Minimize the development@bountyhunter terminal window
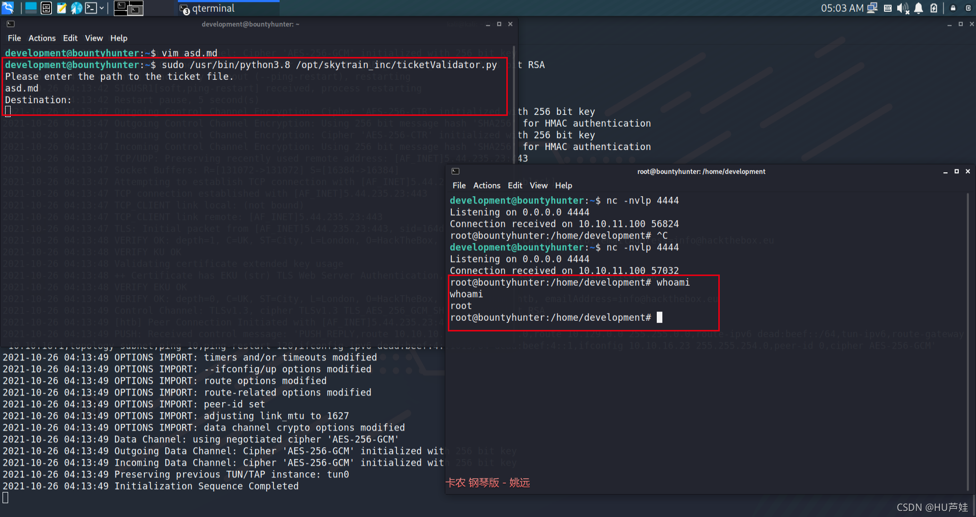Screen dimensions: 976x517 (x=488, y=24)
